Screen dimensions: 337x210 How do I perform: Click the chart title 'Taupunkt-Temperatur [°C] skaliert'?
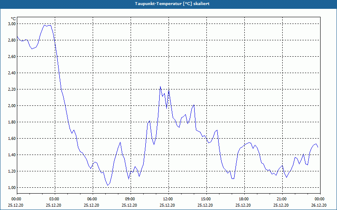pos(172,4)
